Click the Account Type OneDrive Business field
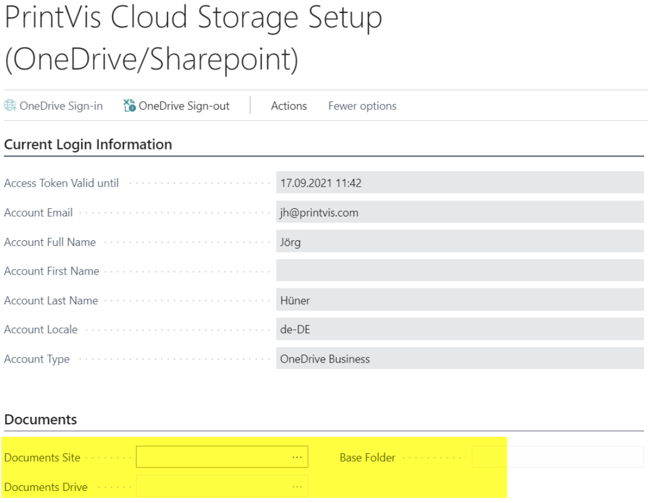The height and width of the screenshot is (503, 648). (x=459, y=359)
